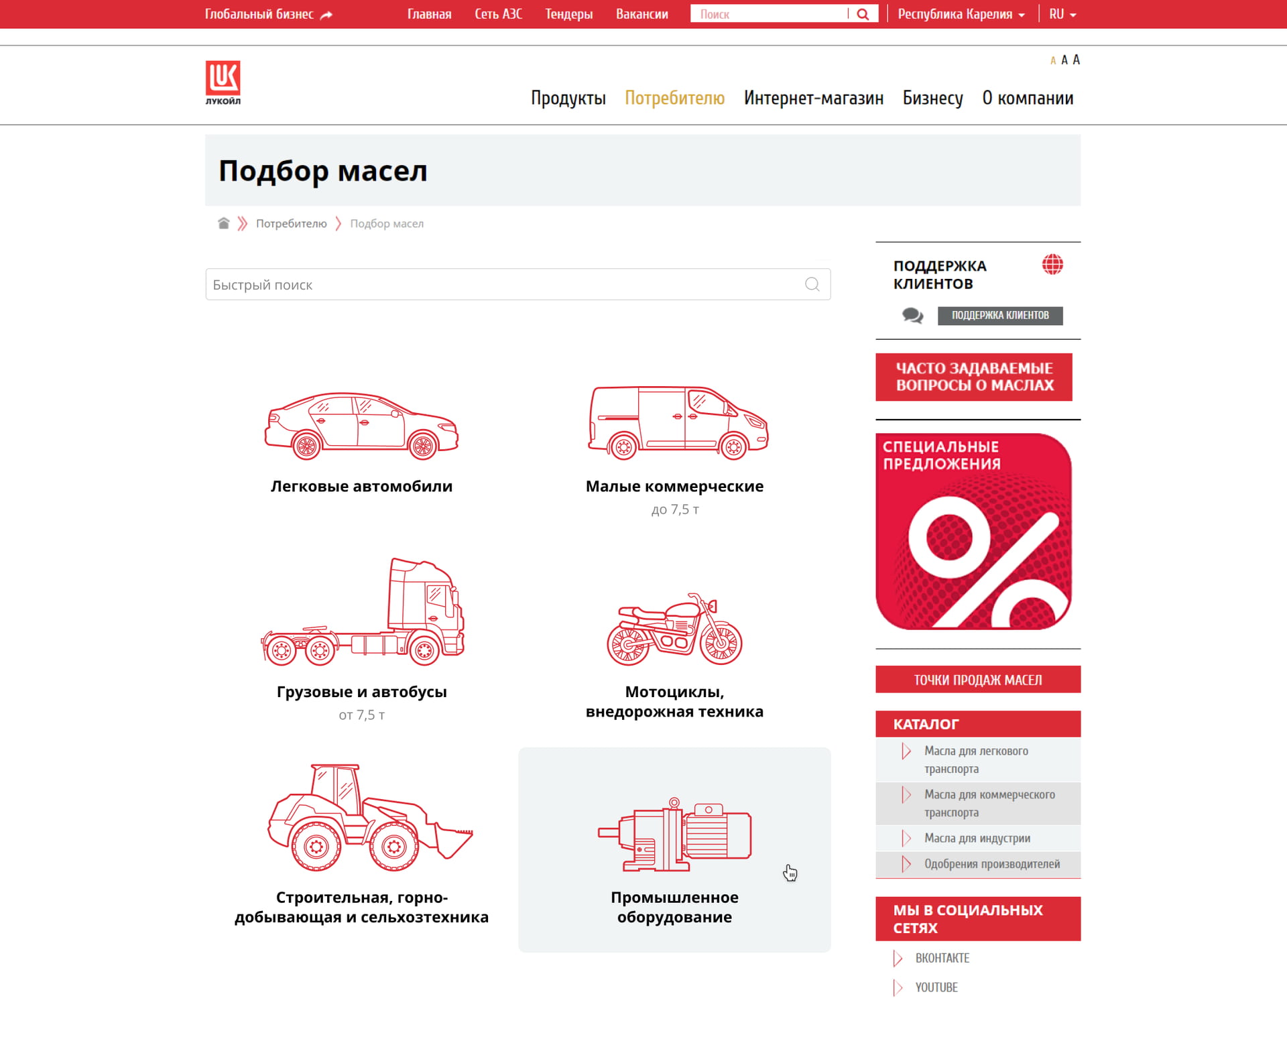The image size is (1287, 1039).
Task: Click the home breadcrumb icon
Action: pos(223,223)
